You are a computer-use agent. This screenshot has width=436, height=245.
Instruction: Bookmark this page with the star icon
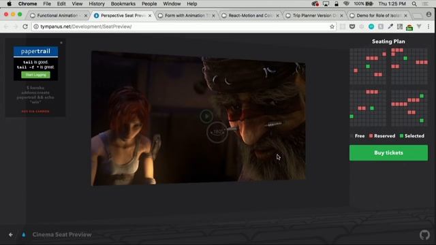(332, 27)
